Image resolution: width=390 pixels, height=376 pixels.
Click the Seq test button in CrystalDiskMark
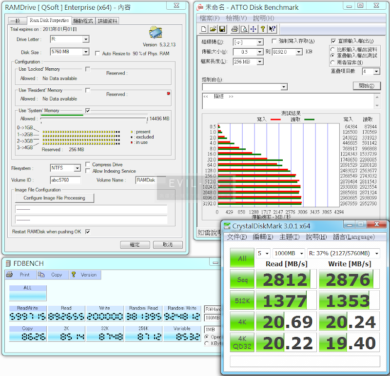click(242, 279)
